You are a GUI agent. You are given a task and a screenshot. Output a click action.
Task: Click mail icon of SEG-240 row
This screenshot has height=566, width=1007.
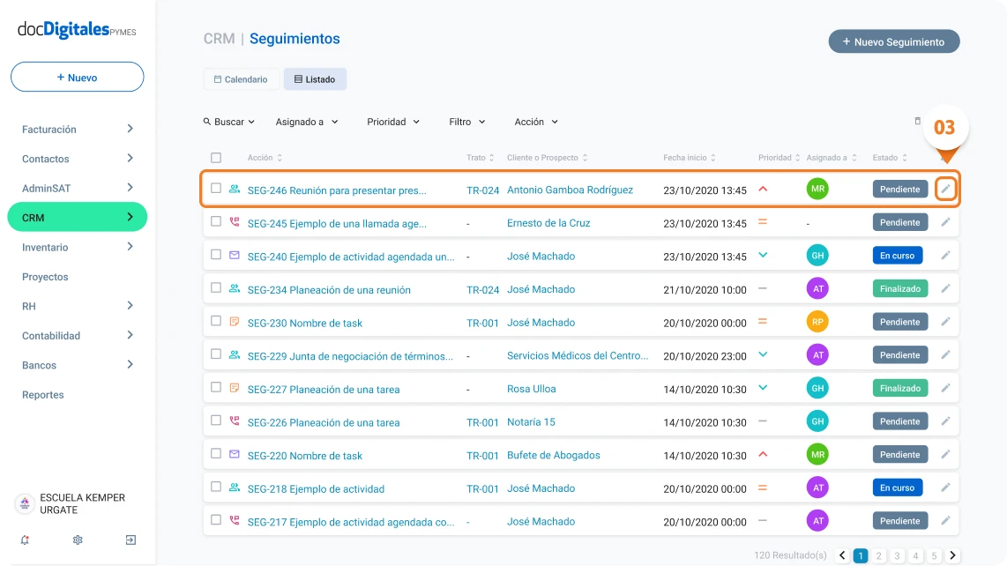pyautogui.click(x=235, y=256)
